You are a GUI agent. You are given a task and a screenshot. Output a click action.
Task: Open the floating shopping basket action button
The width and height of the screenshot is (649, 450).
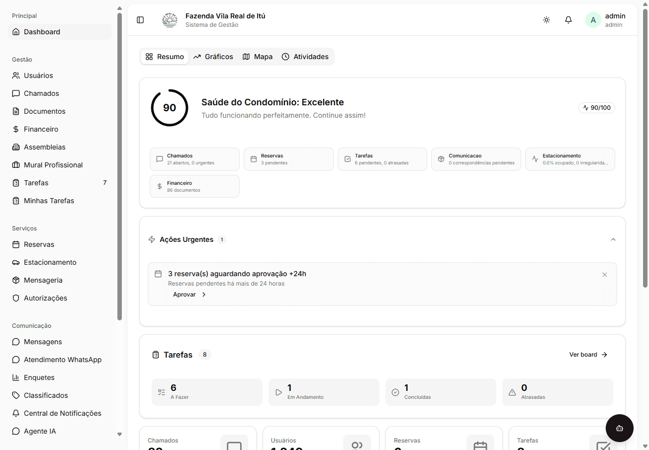click(x=619, y=428)
